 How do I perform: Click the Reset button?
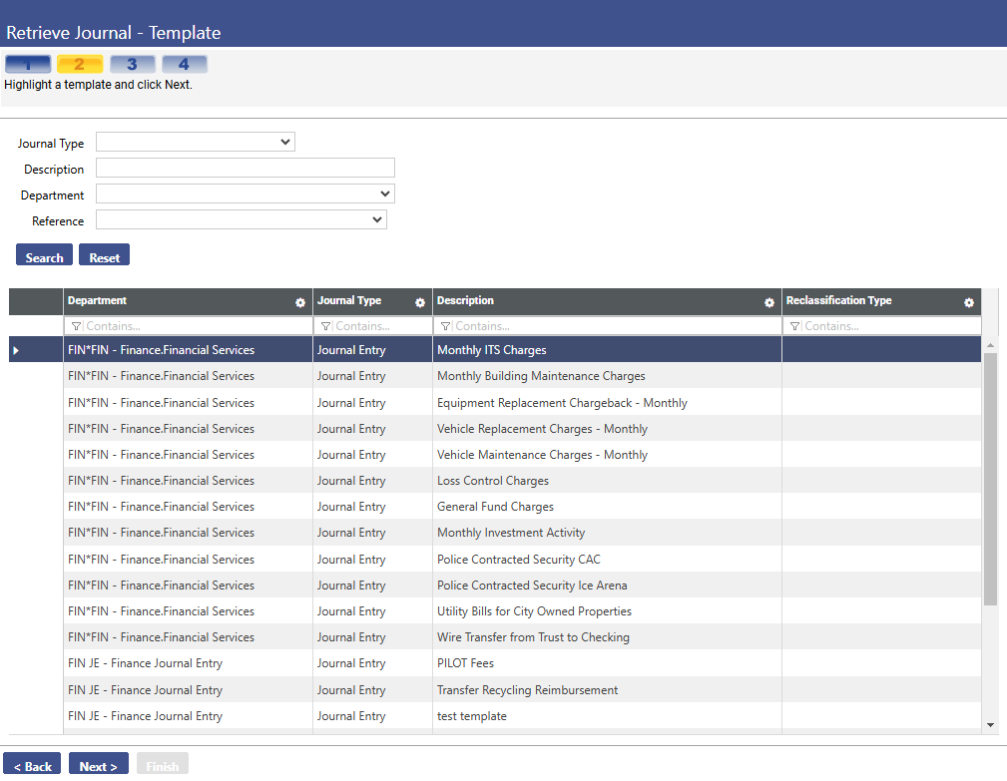104,255
